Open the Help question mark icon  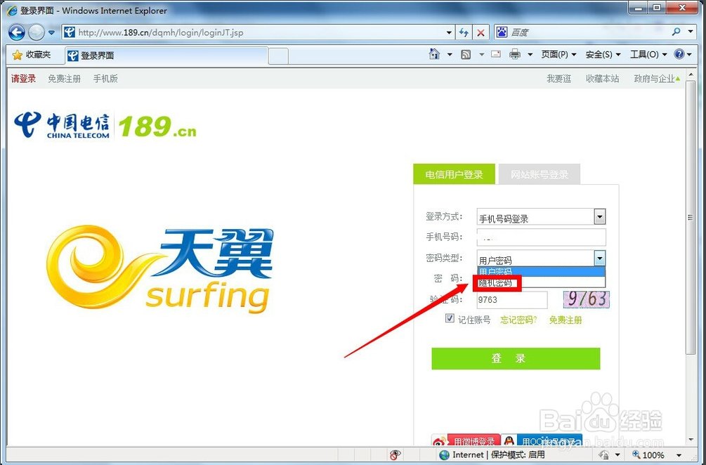[679, 55]
